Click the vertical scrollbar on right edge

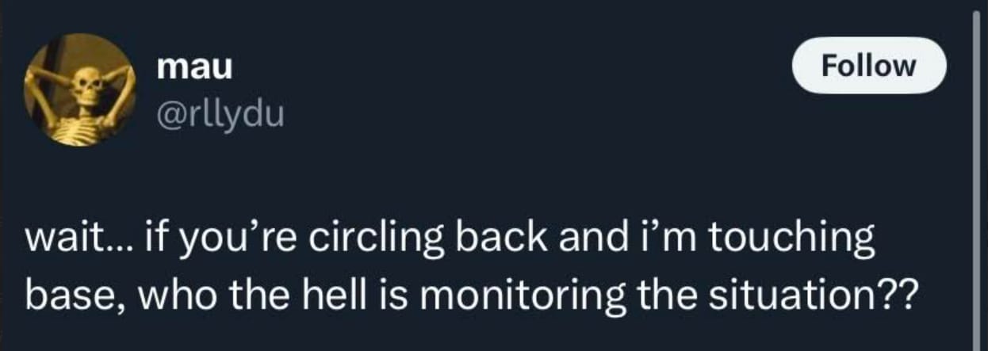click(976, 175)
